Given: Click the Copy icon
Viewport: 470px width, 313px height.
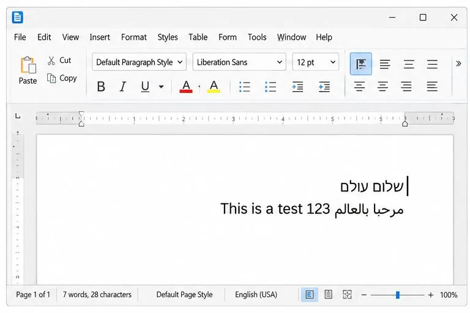Looking at the screenshot, I should point(51,78).
